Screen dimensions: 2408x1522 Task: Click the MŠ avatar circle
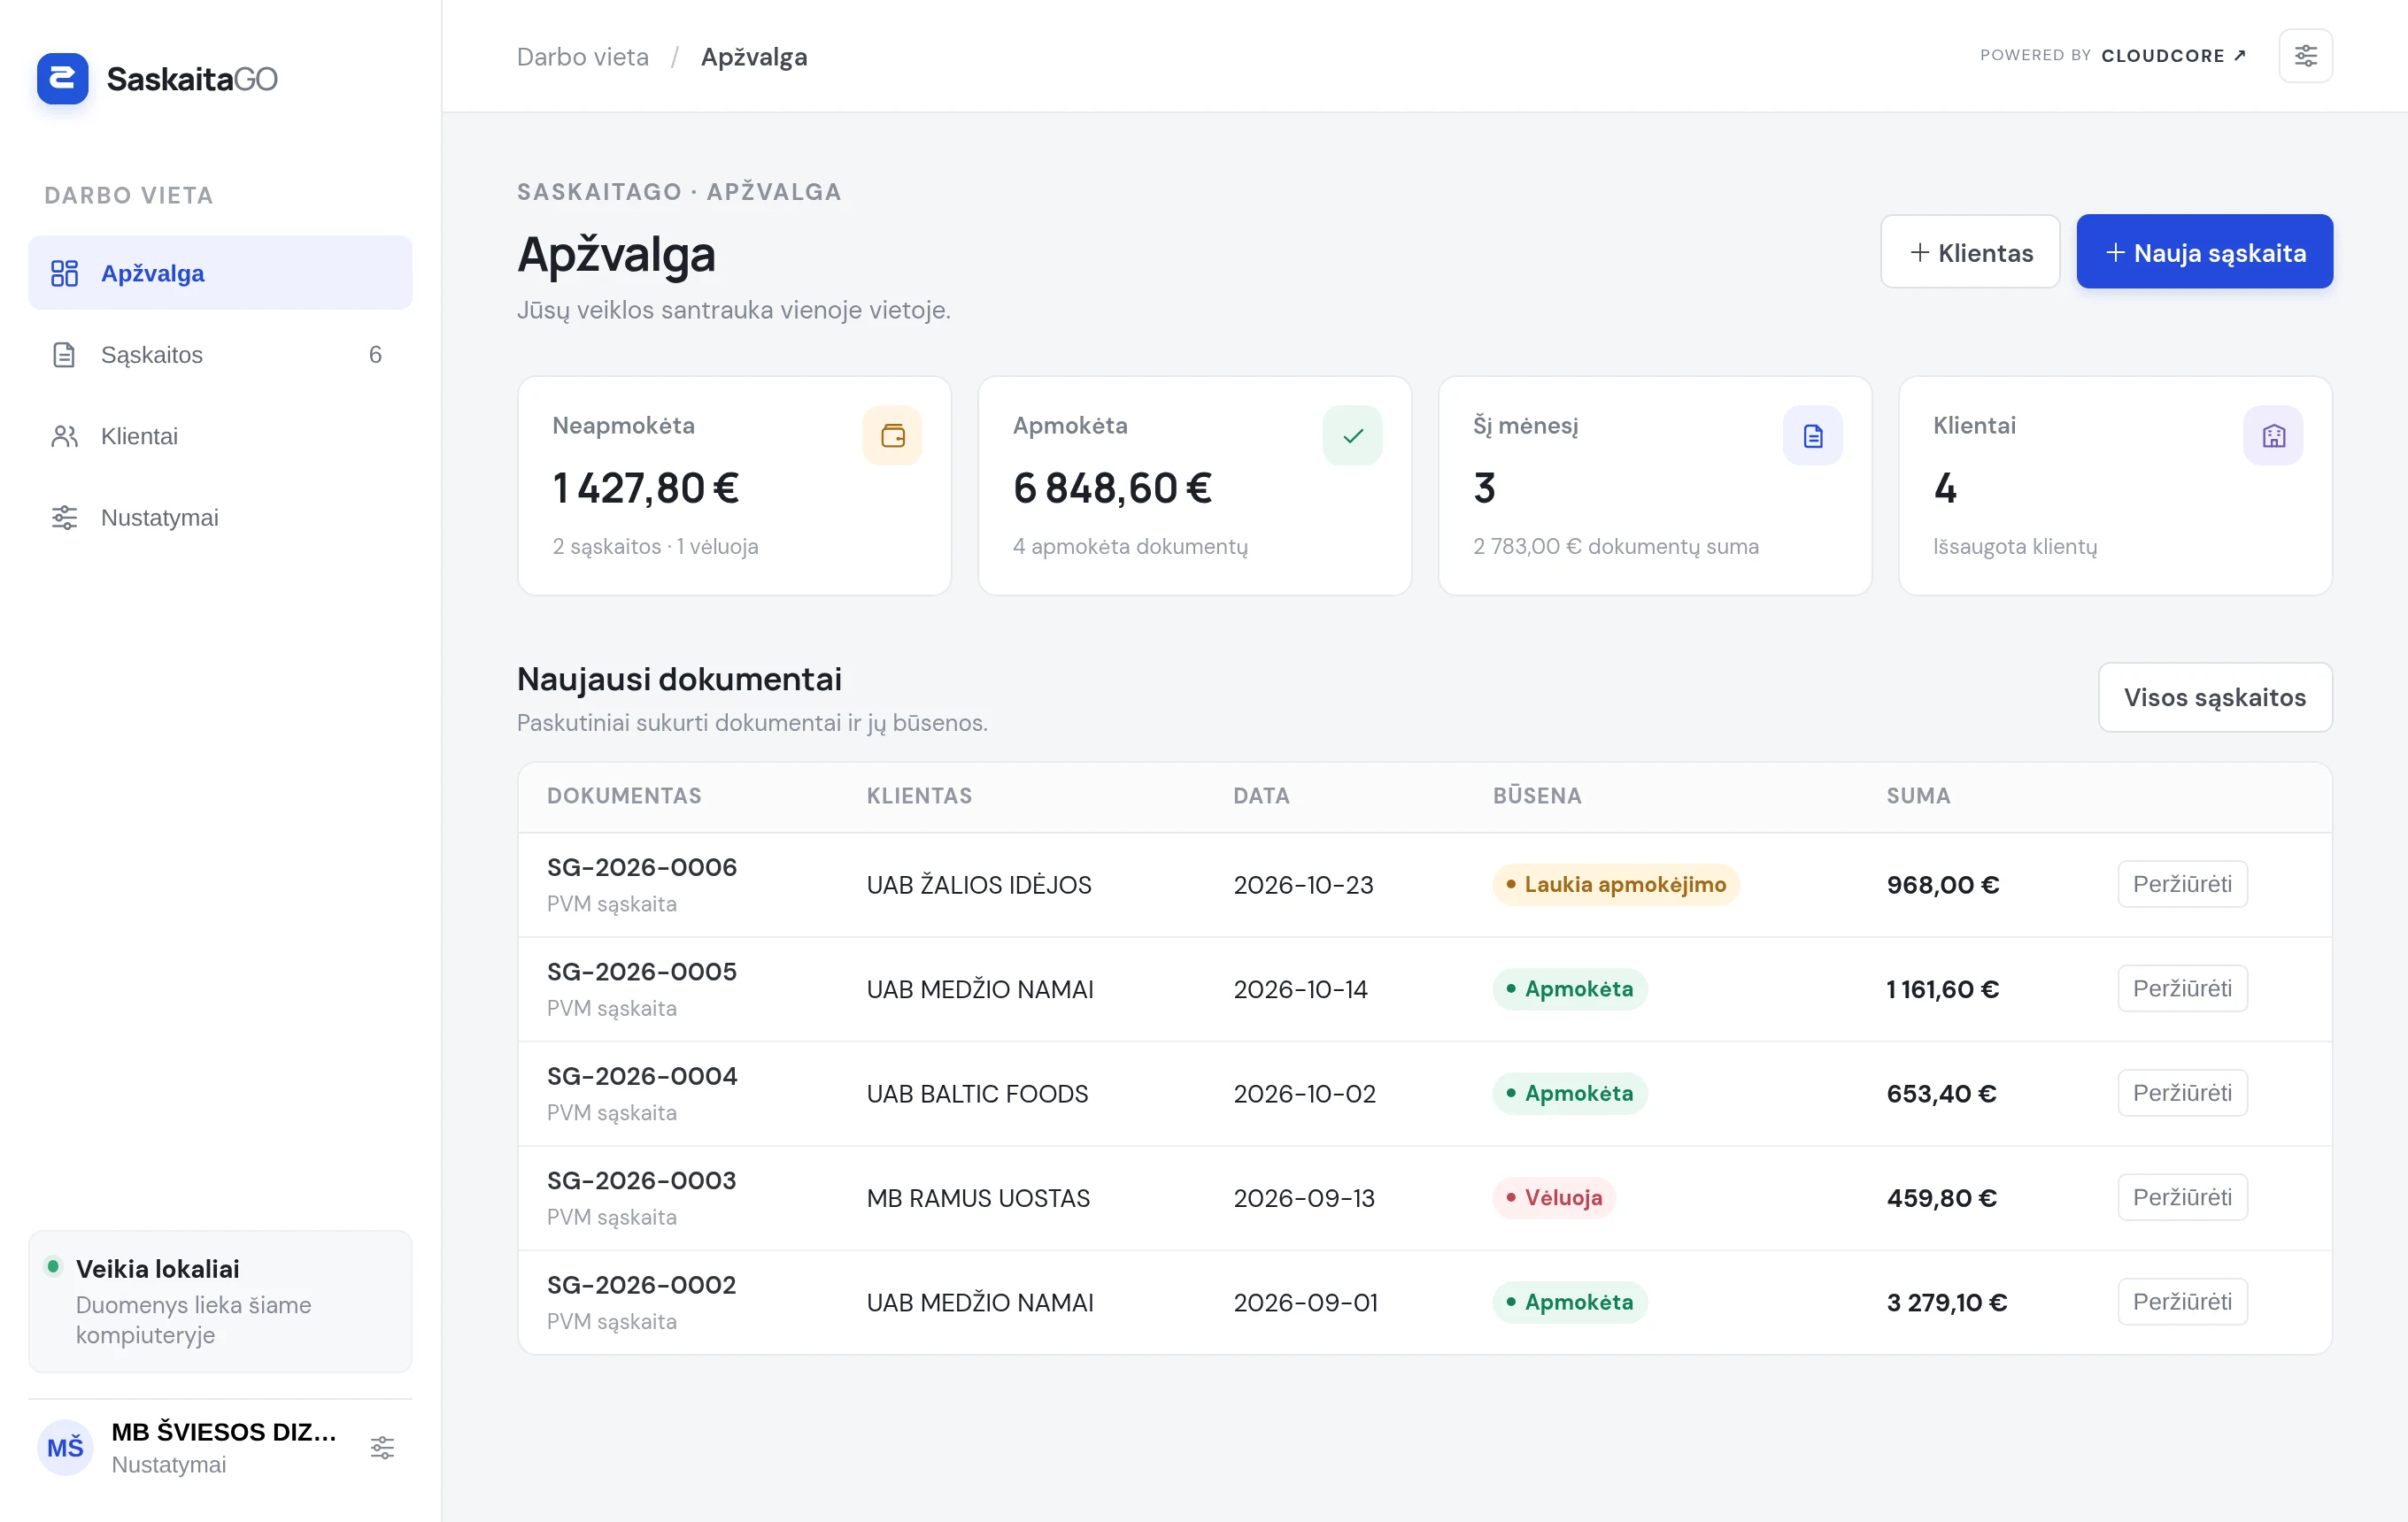(65, 1447)
